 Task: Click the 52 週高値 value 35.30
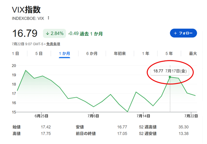pyautogui.click(x=183, y=127)
